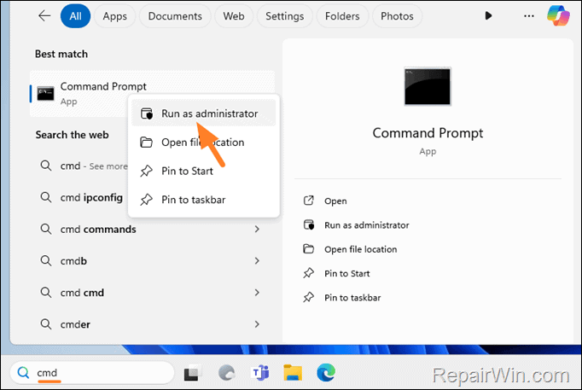Screen dimensions: 582x390
Task: Click search icon beside cmd ipconfig
Action: pos(46,197)
